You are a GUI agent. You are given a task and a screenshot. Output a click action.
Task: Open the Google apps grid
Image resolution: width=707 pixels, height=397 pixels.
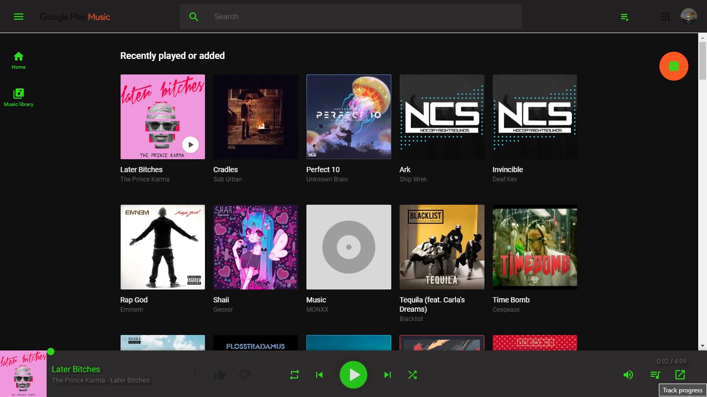coord(666,17)
